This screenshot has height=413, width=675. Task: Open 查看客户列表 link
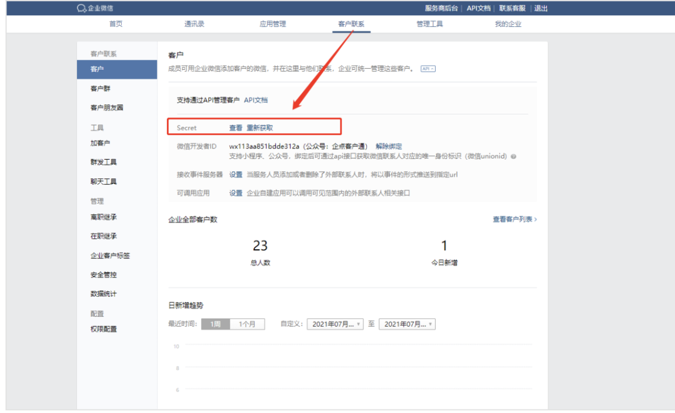(514, 219)
